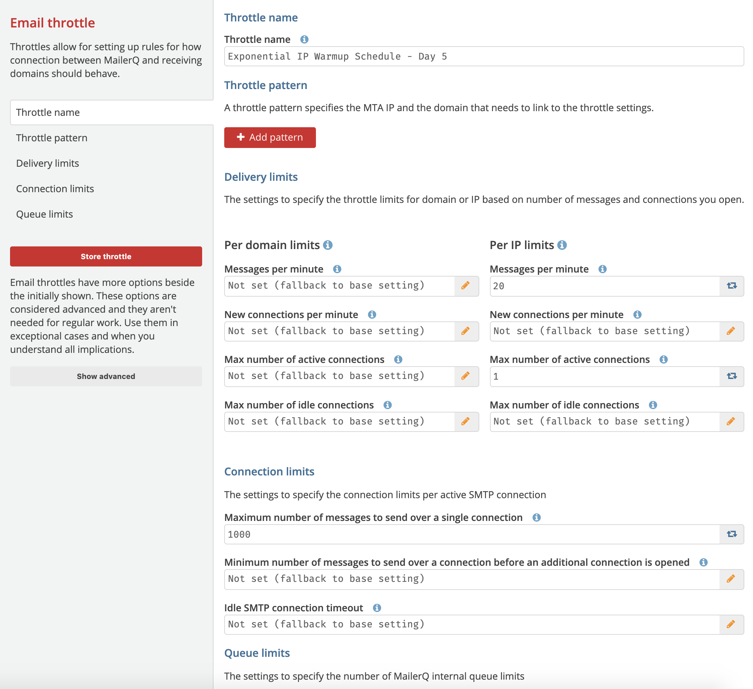Click Add pattern button
The image size is (753, 689).
click(x=270, y=137)
